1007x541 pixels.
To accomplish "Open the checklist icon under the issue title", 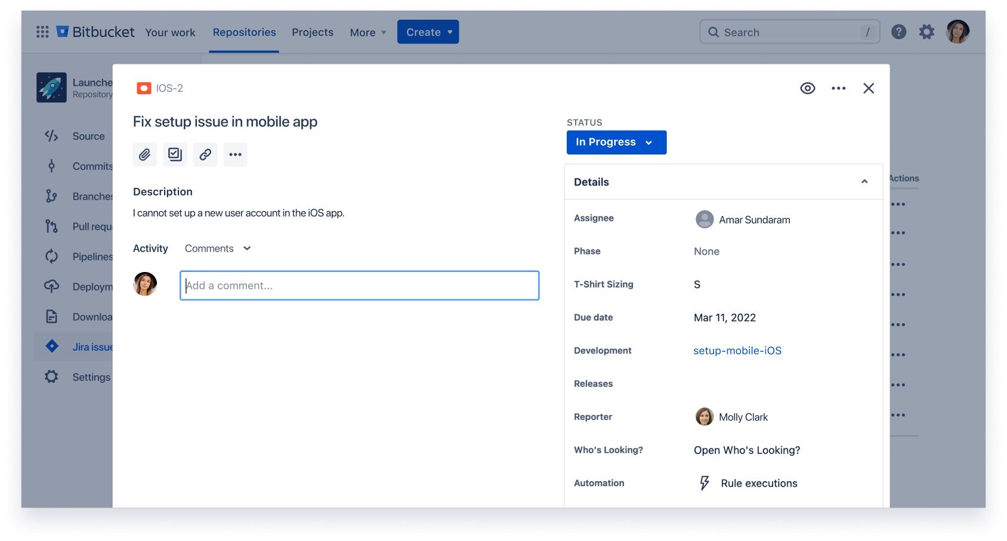I will pos(175,154).
